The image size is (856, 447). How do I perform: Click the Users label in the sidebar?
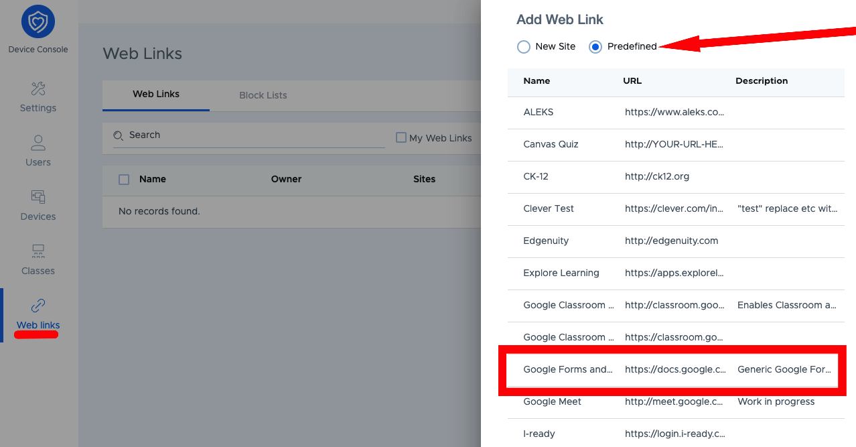pos(38,162)
